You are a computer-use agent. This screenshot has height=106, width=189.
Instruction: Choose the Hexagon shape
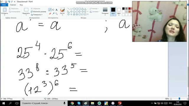pos(77,11)
